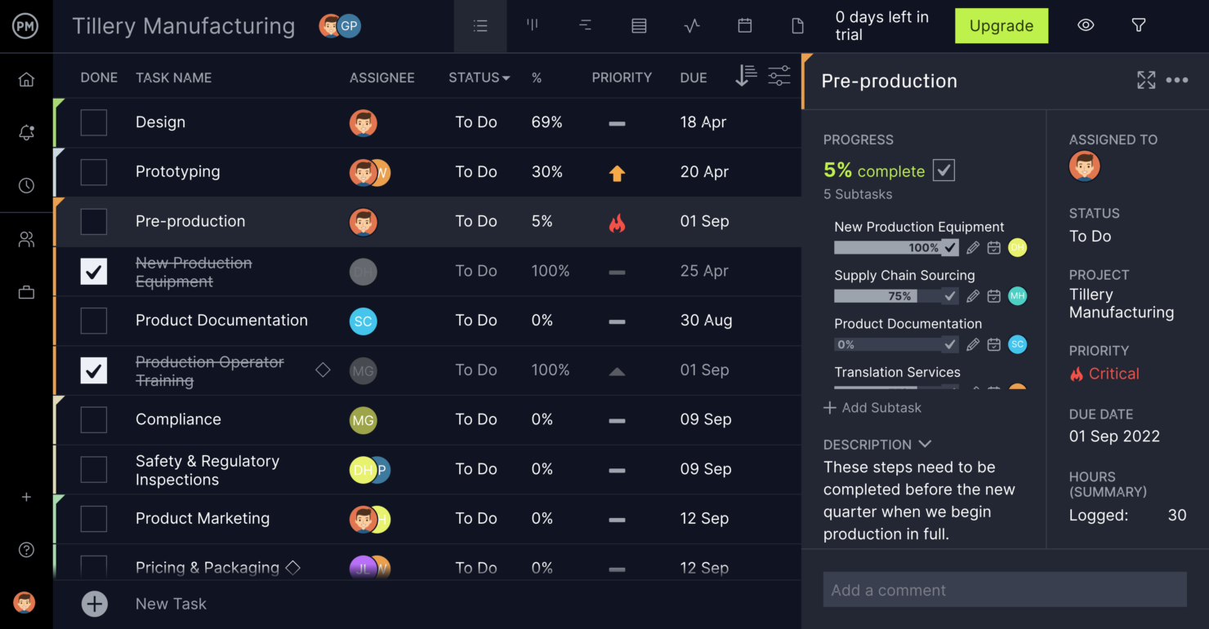Collapse the Description section chevron

925,445
